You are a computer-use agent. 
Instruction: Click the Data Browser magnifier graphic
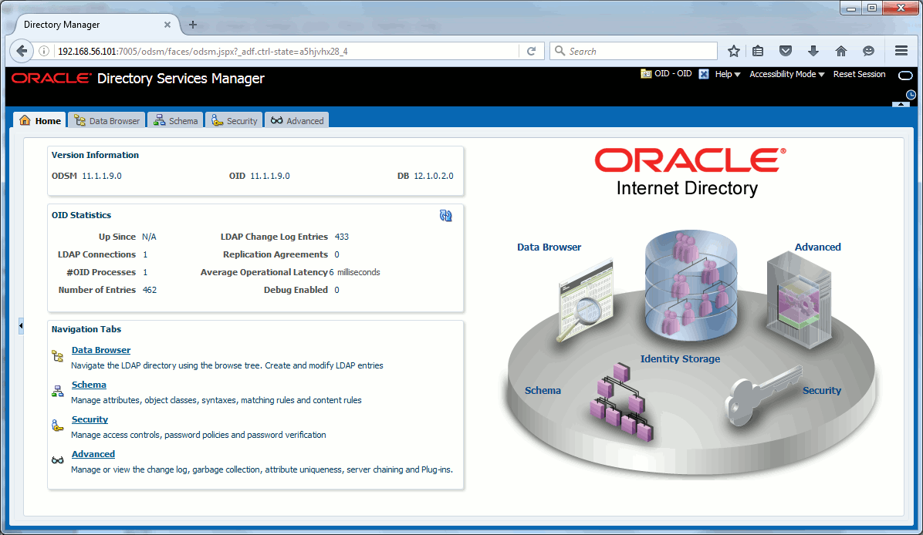pyautogui.click(x=586, y=301)
